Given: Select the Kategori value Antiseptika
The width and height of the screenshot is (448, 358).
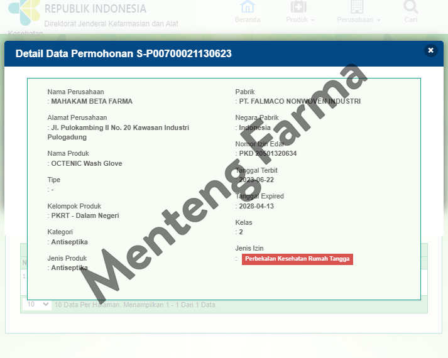Looking at the screenshot, I should (69, 242).
